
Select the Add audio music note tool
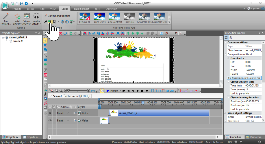click(x=45, y=103)
